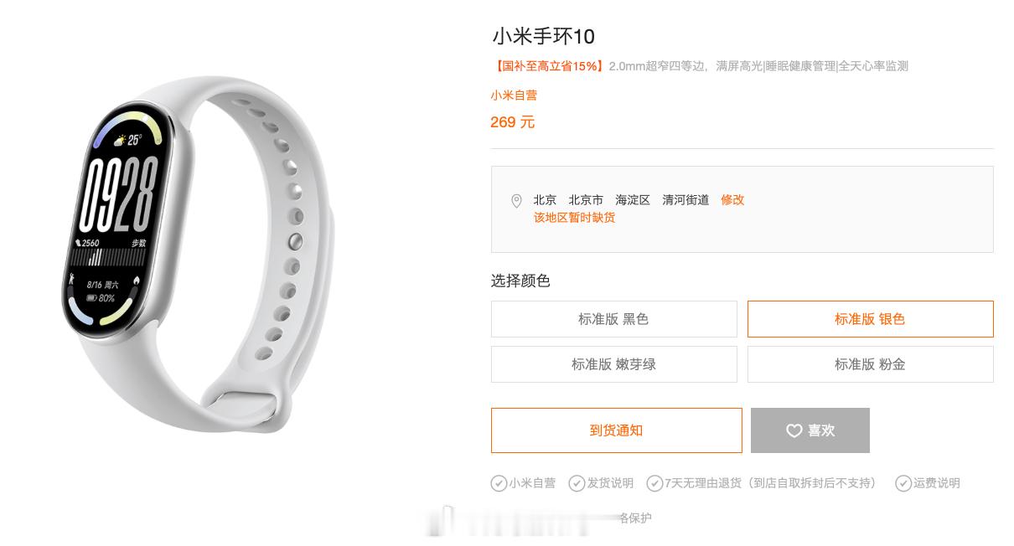Choose 标准版 粉金 color option

tap(870, 364)
